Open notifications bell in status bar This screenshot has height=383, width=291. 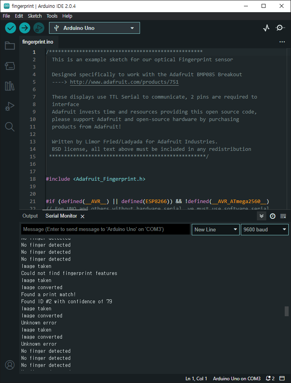tap(270, 379)
